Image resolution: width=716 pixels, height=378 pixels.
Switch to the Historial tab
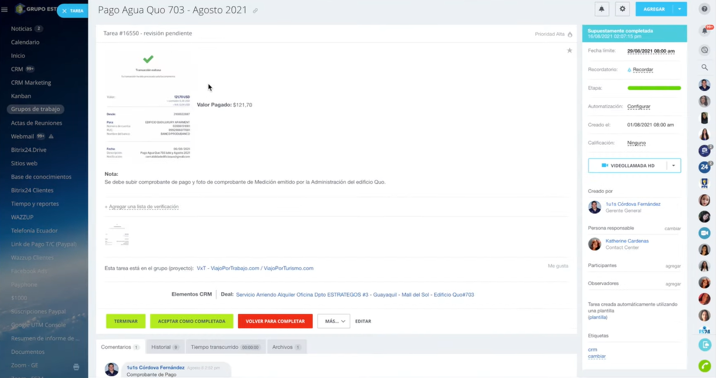click(165, 347)
